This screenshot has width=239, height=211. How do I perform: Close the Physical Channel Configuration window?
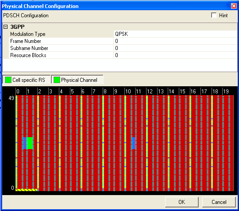(x=234, y=6)
